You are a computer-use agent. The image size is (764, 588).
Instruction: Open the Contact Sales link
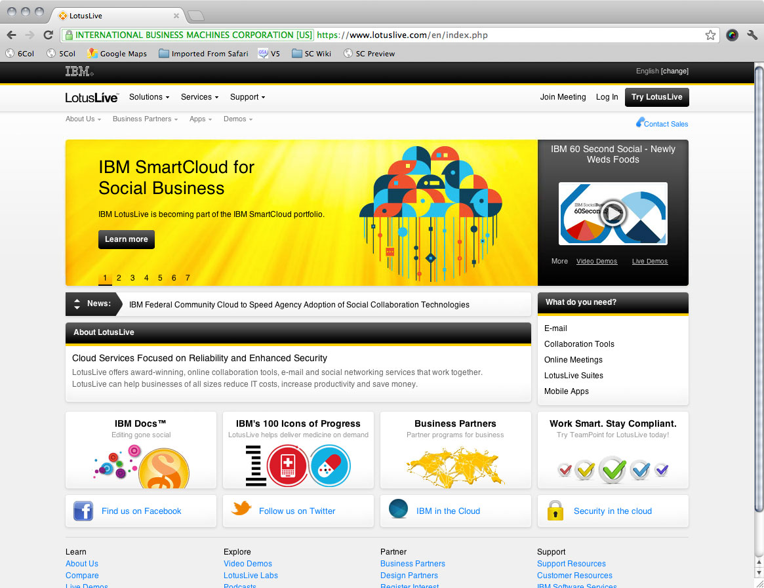pos(665,124)
